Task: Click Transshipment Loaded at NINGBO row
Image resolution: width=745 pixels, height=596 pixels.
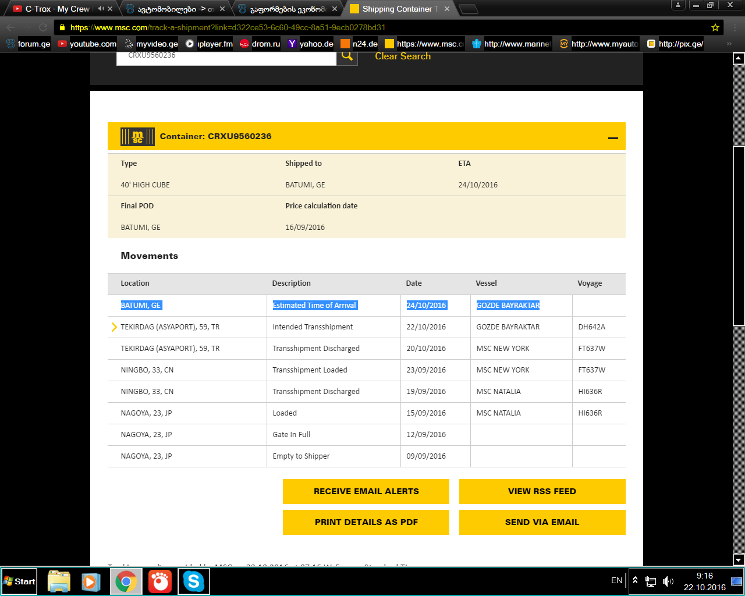Action: click(x=310, y=370)
